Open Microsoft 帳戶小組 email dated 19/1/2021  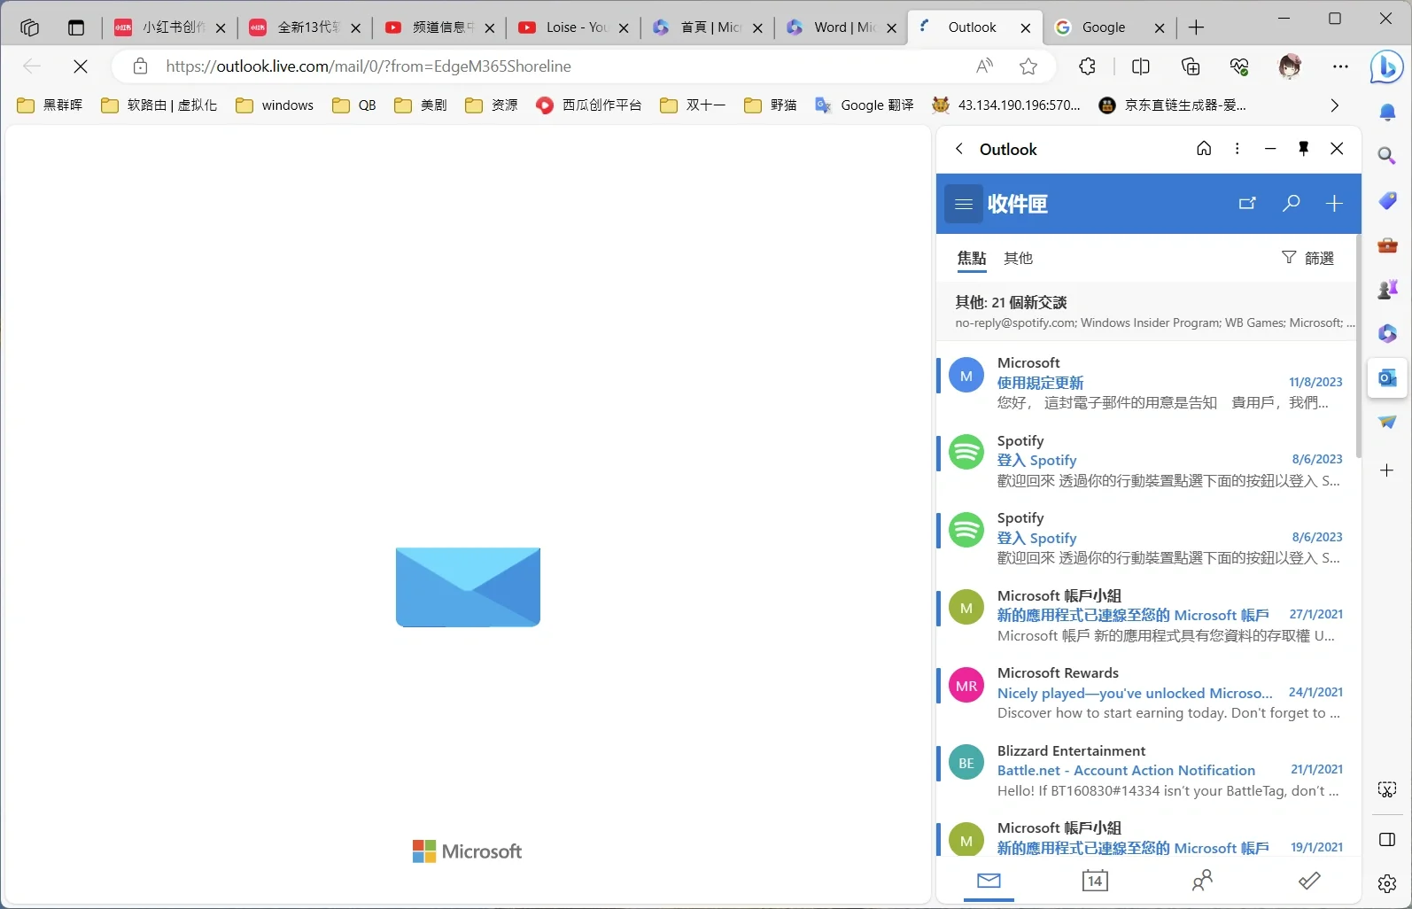point(1146,838)
